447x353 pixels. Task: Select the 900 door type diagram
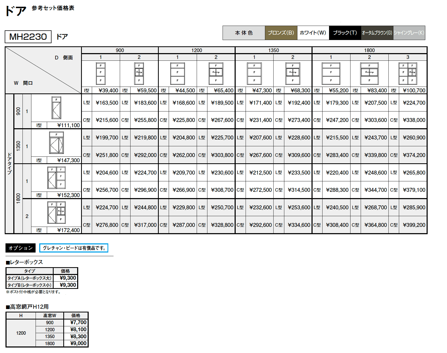coord(56,108)
